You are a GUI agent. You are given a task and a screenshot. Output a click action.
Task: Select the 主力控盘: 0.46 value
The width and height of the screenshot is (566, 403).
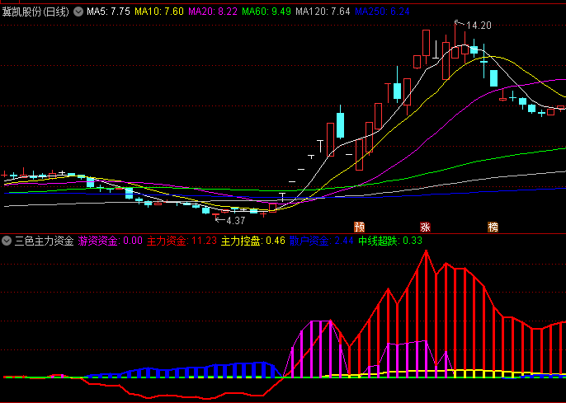click(253, 241)
